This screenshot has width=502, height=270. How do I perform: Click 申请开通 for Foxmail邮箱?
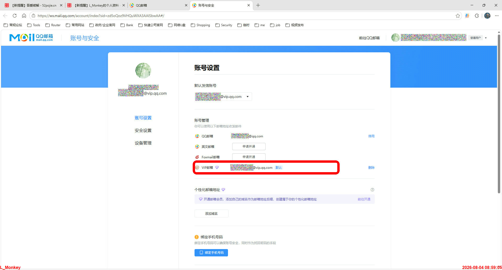[249, 157]
